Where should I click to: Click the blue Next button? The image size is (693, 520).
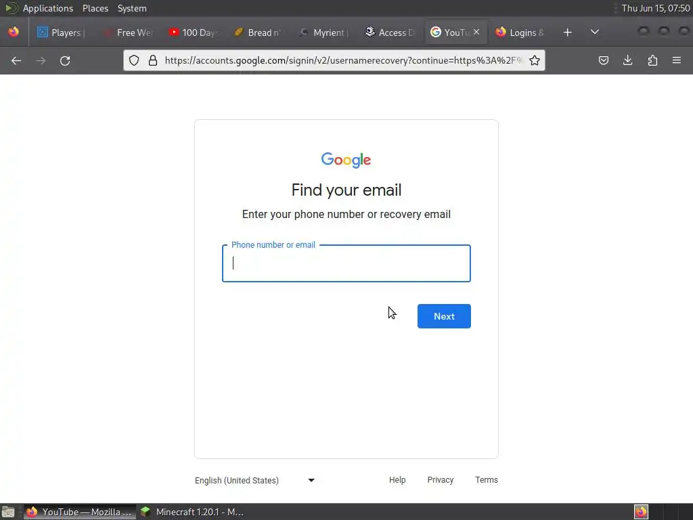(444, 316)
